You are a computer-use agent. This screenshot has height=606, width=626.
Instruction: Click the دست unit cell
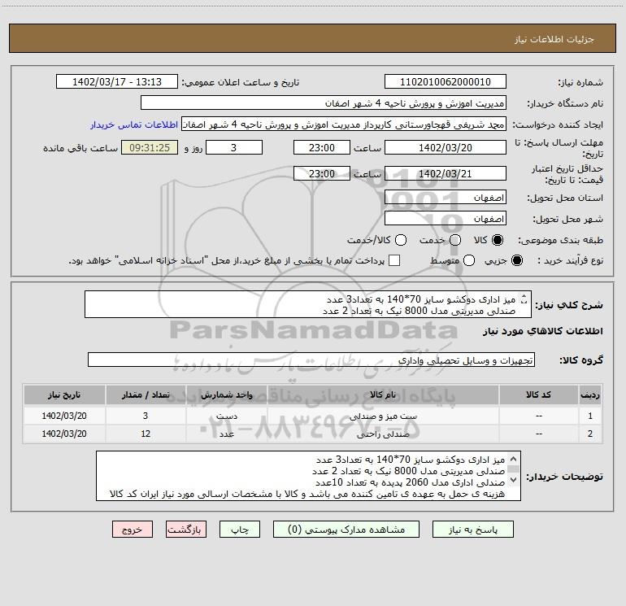(226, 416)
